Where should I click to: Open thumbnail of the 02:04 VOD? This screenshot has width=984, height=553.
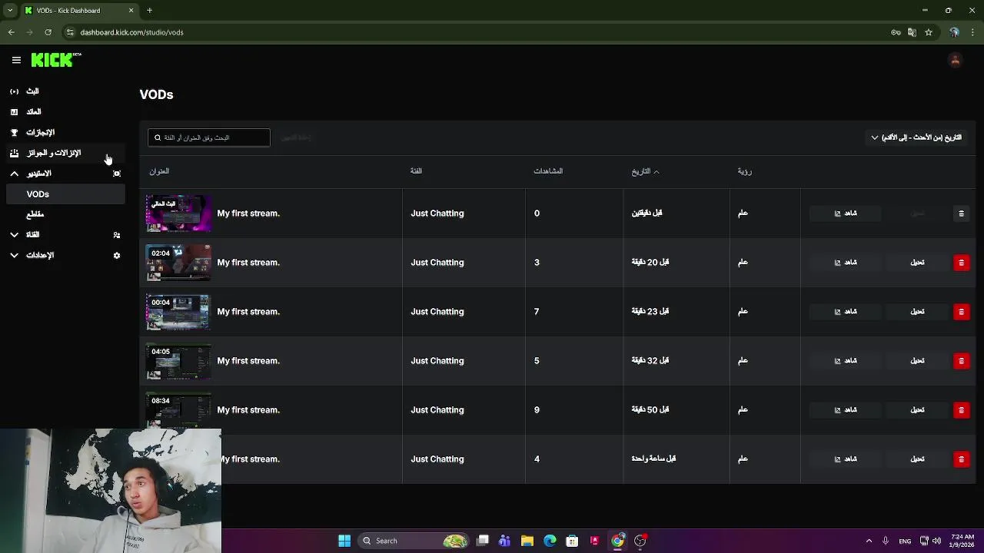(178, 263)
